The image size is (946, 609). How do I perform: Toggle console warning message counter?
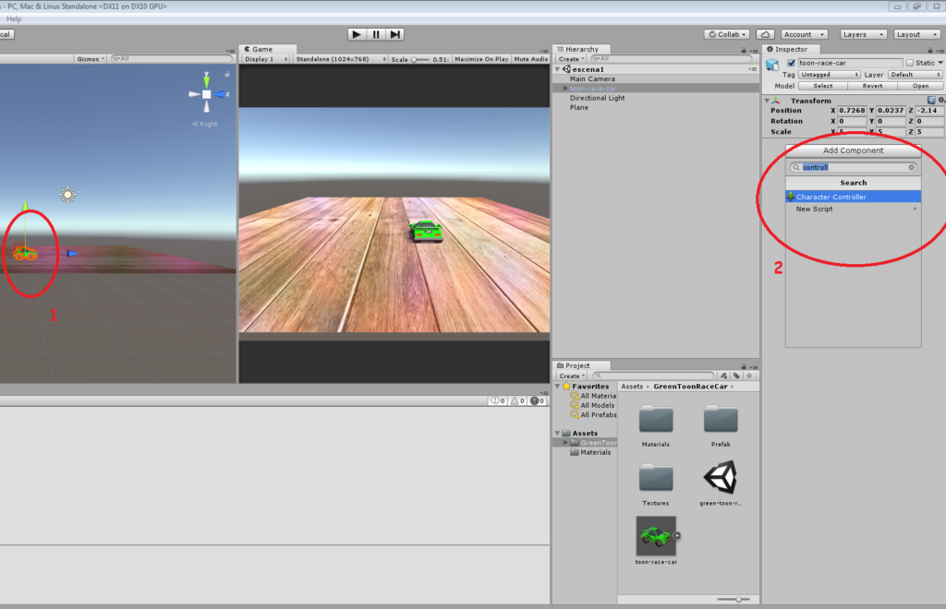point(517,400)
